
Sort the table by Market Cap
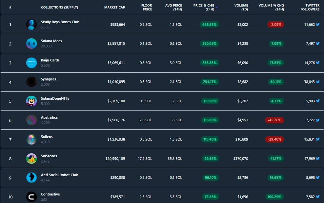pyautogui.click(x=114, y=7)
